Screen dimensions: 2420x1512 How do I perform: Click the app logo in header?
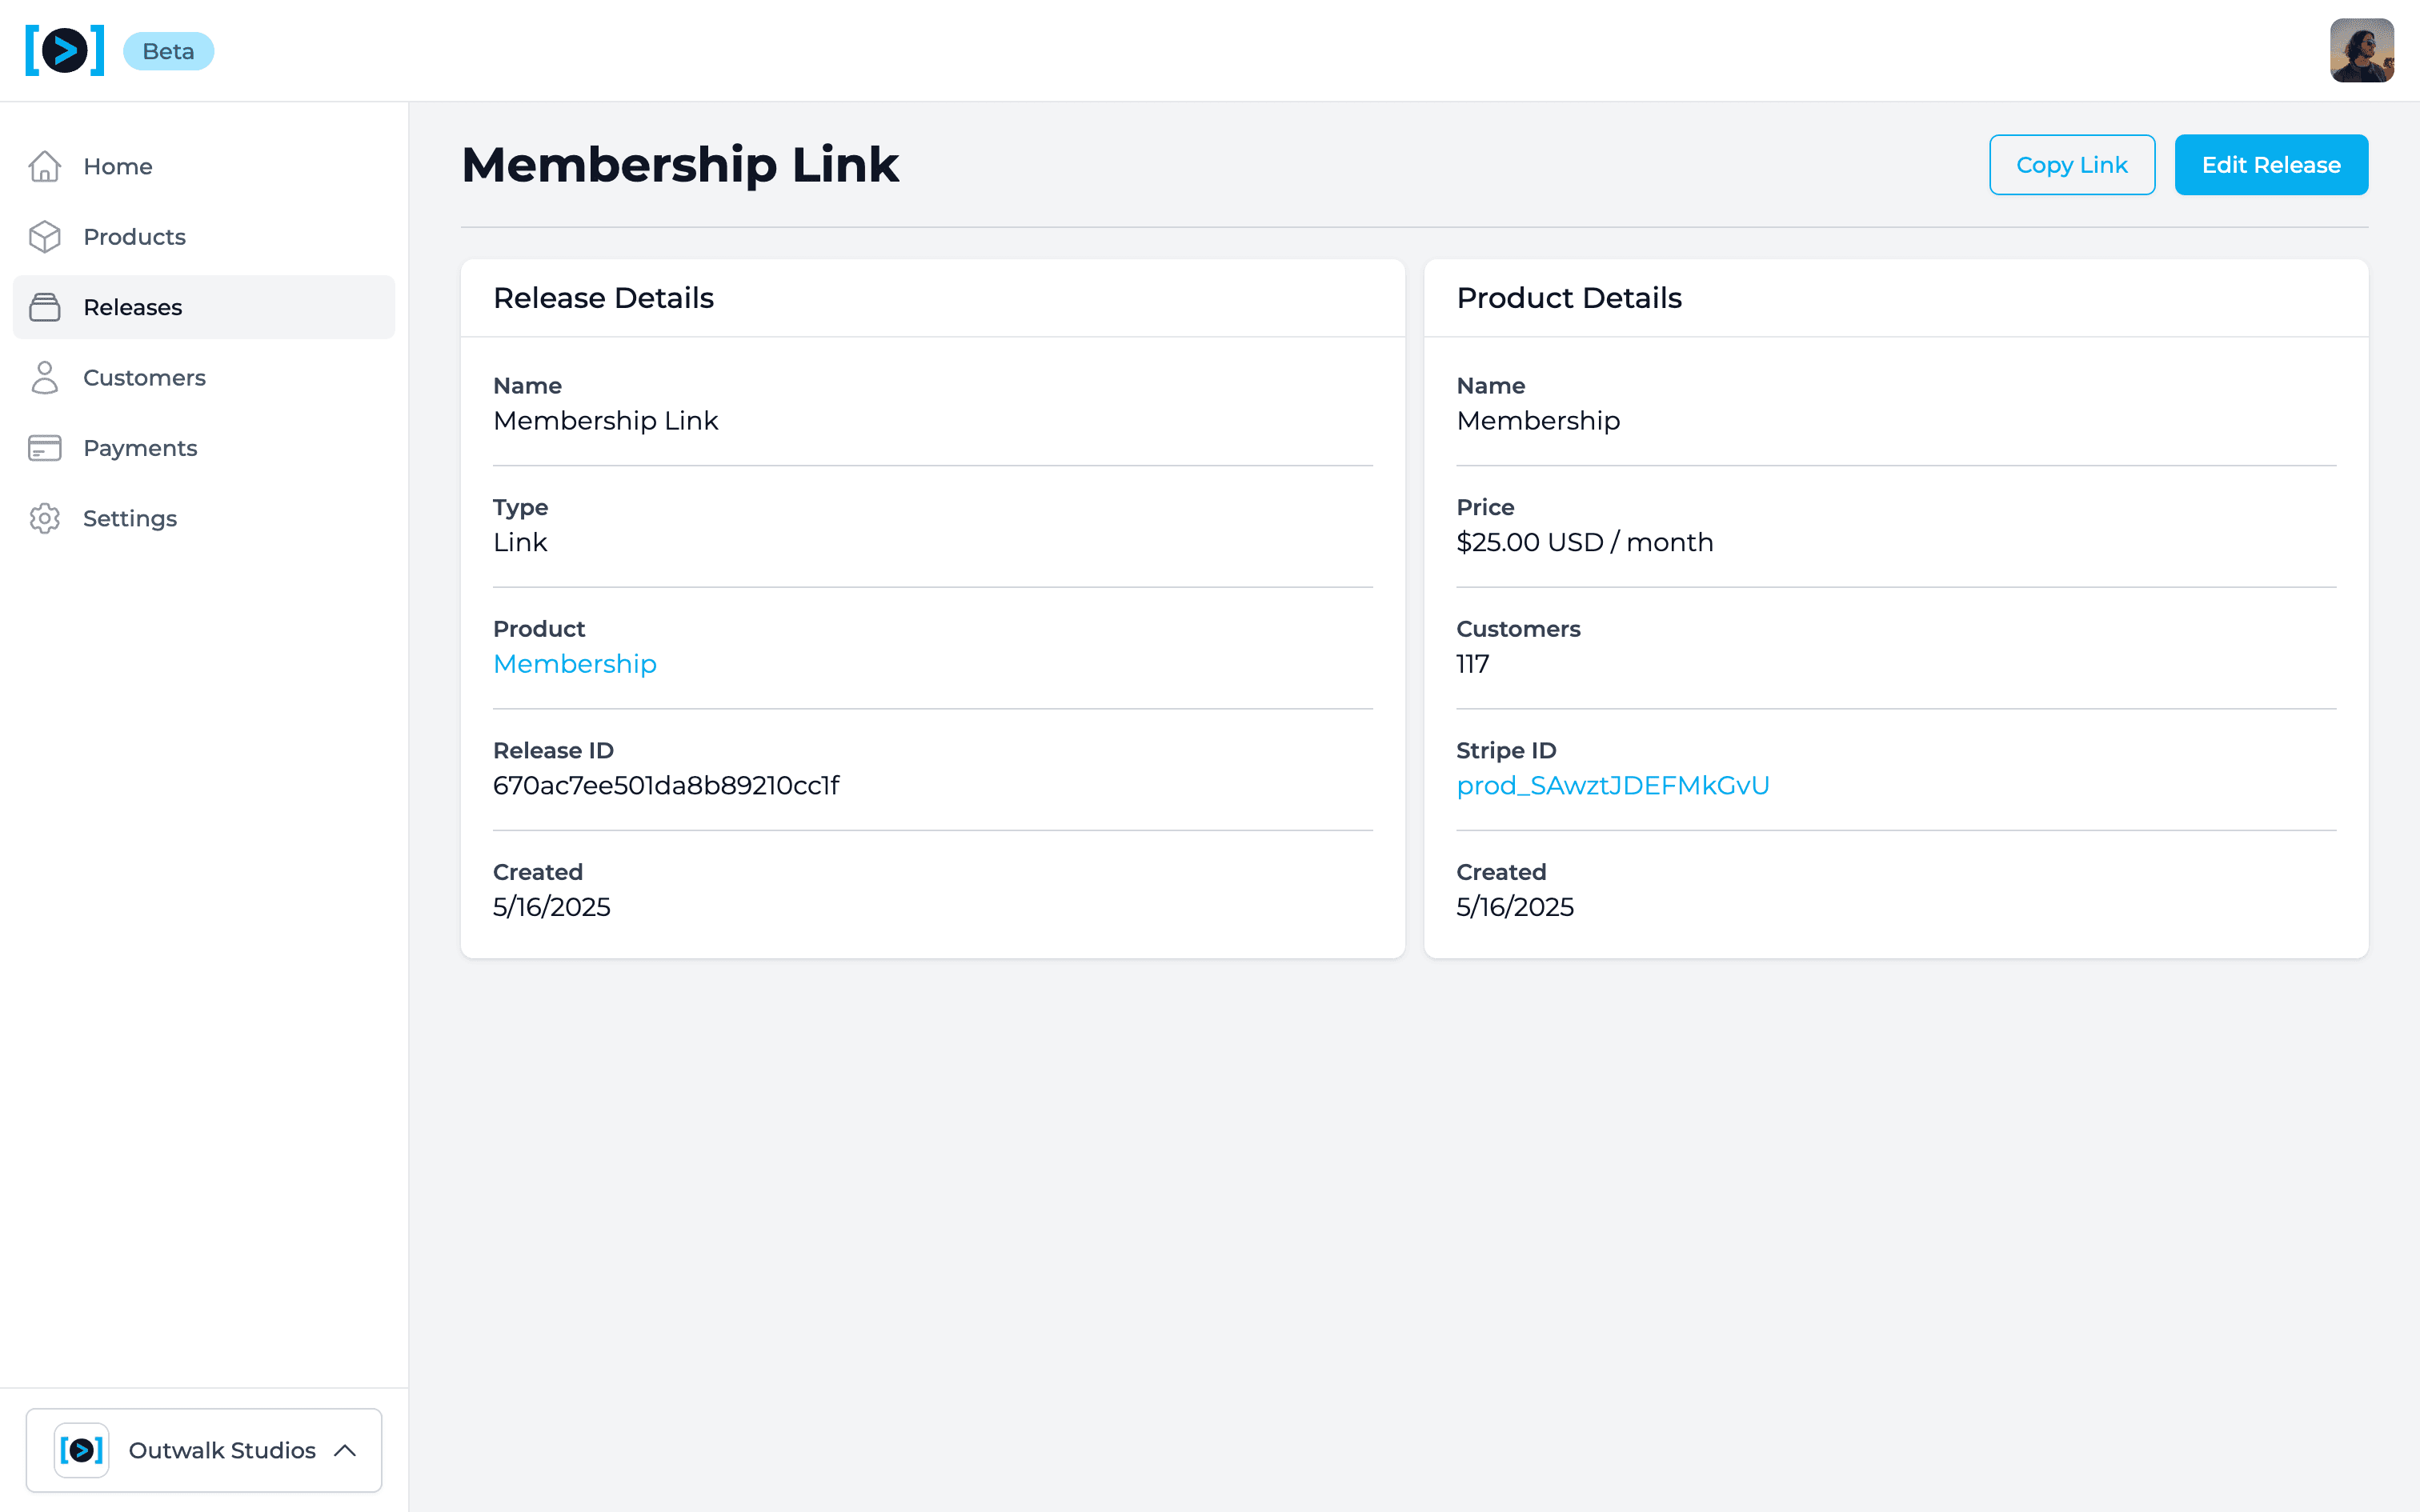(x=65, y=51)
